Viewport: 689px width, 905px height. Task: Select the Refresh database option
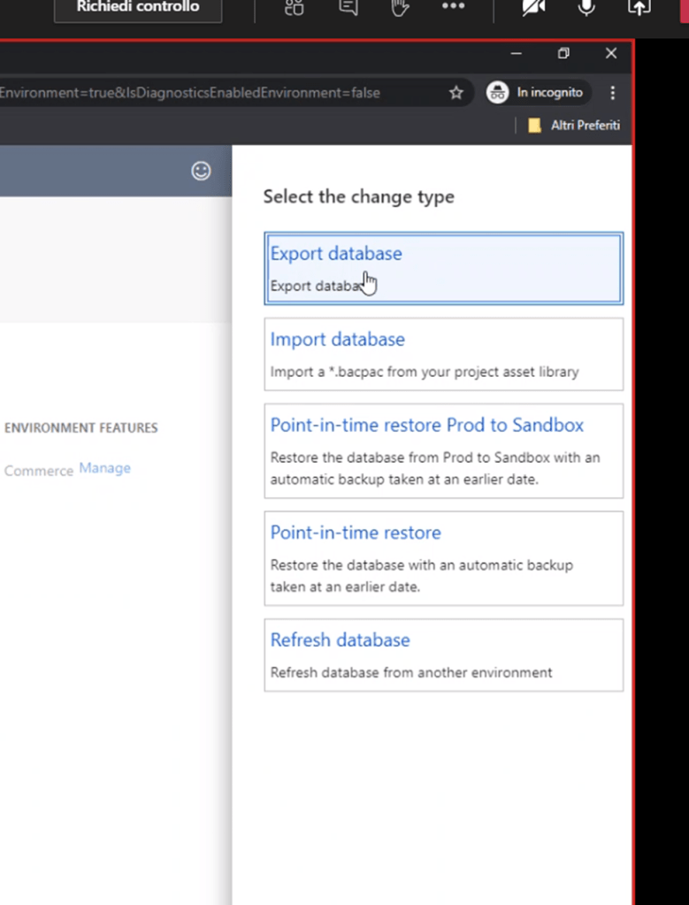coord(443,655)
